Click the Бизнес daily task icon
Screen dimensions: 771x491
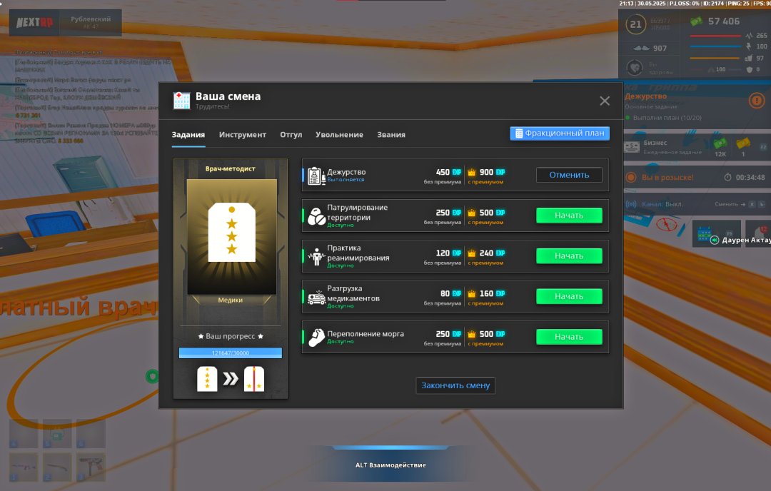point(632,147)
